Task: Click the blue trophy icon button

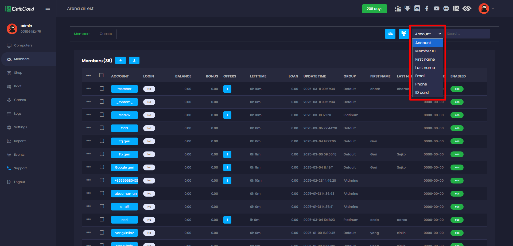Action: [403, 34]
